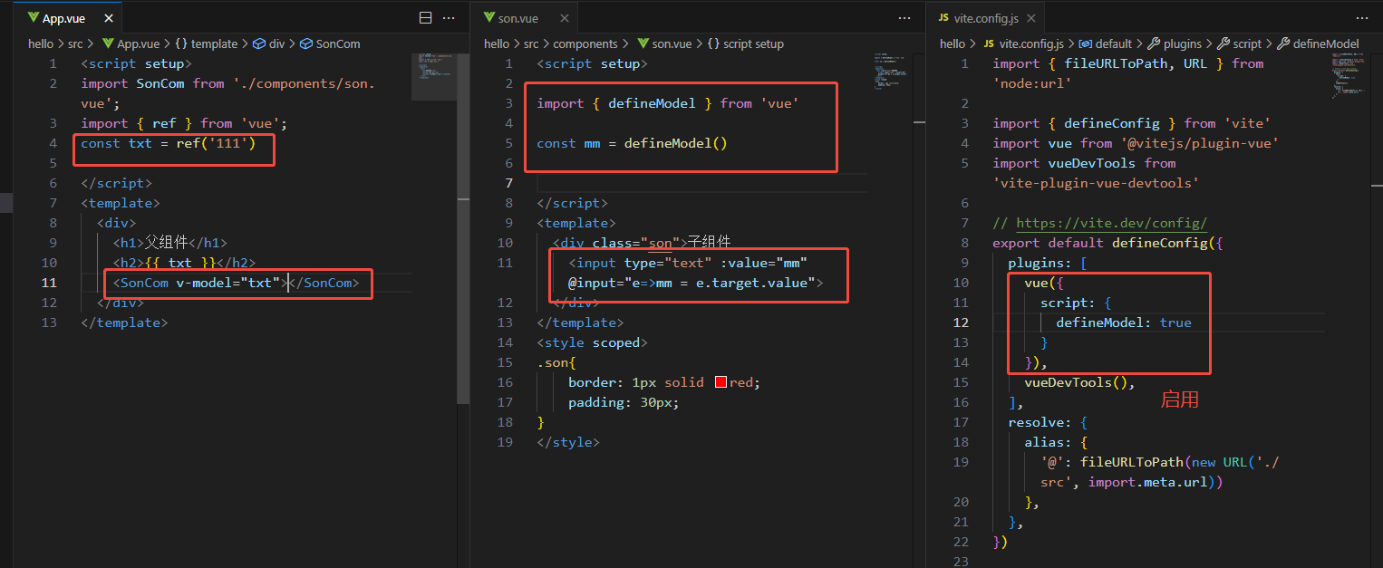The height and width of the screenshot is (568, 1383).
Task: Select 'plugins' breadcrumb in vite.config.js pane
Action: [1175, 43]
